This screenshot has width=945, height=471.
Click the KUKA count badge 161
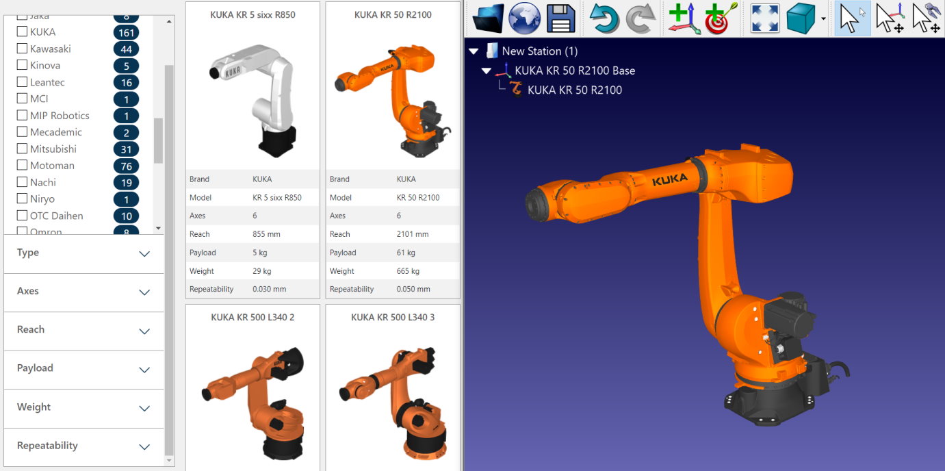126,31
